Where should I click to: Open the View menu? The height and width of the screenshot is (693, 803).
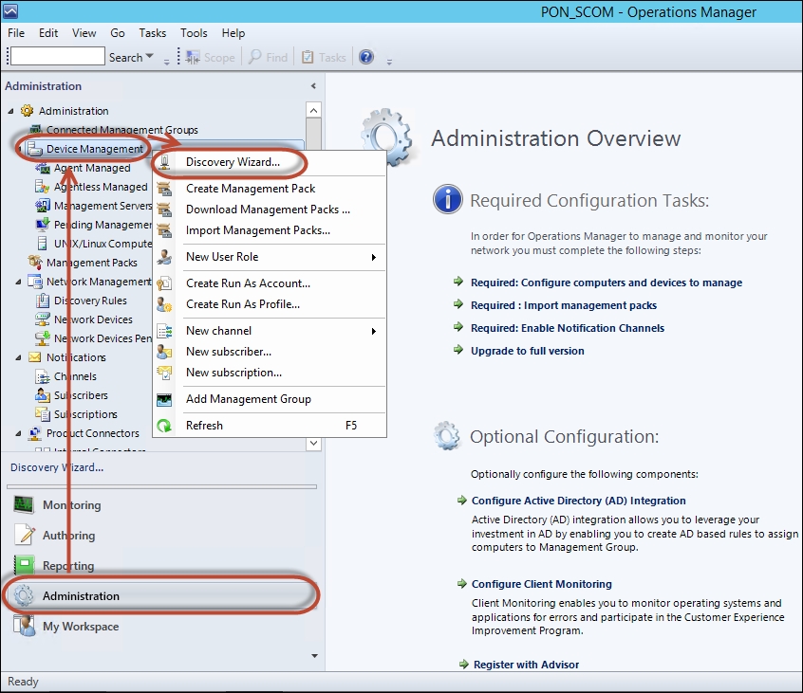click(x=84, y=33)
